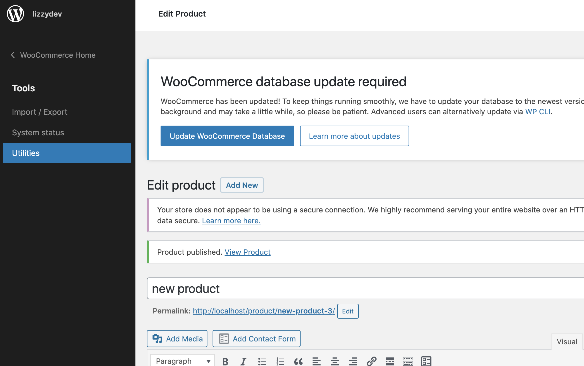The image size is (584, 366).
Task: Insert a bulleted list
Action: 262,361
